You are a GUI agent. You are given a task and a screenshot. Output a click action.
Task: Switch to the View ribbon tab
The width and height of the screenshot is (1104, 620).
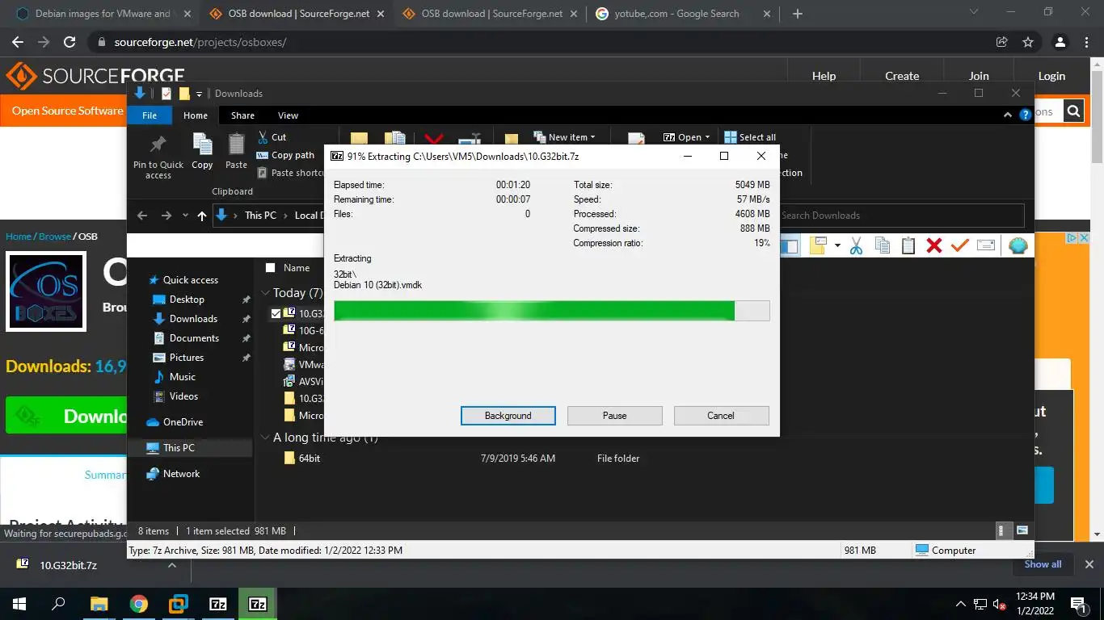pyautogui.click(x=288, y=115)
